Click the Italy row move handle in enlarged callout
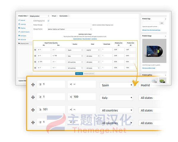The image size is (178, 142). (x=33, y=97)
